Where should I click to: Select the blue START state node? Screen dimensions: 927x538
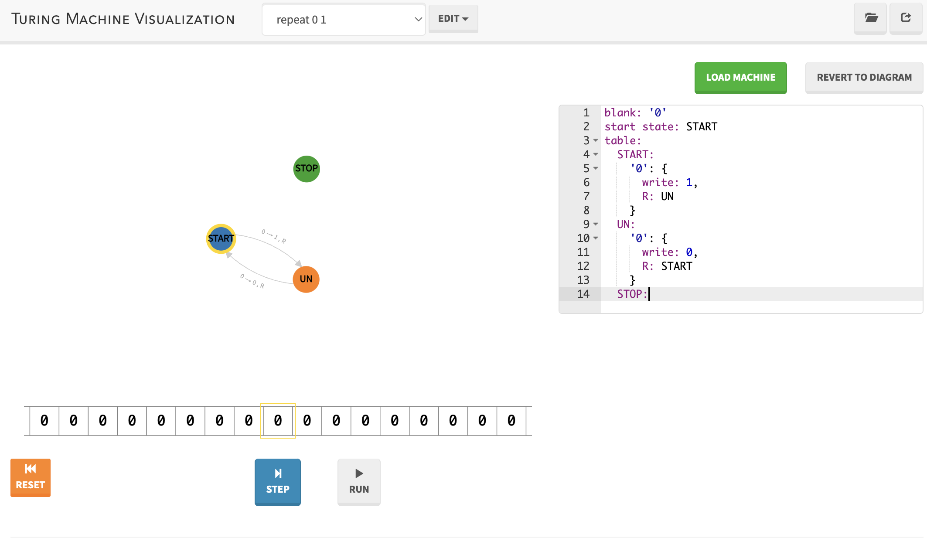[x=221, y=238]
